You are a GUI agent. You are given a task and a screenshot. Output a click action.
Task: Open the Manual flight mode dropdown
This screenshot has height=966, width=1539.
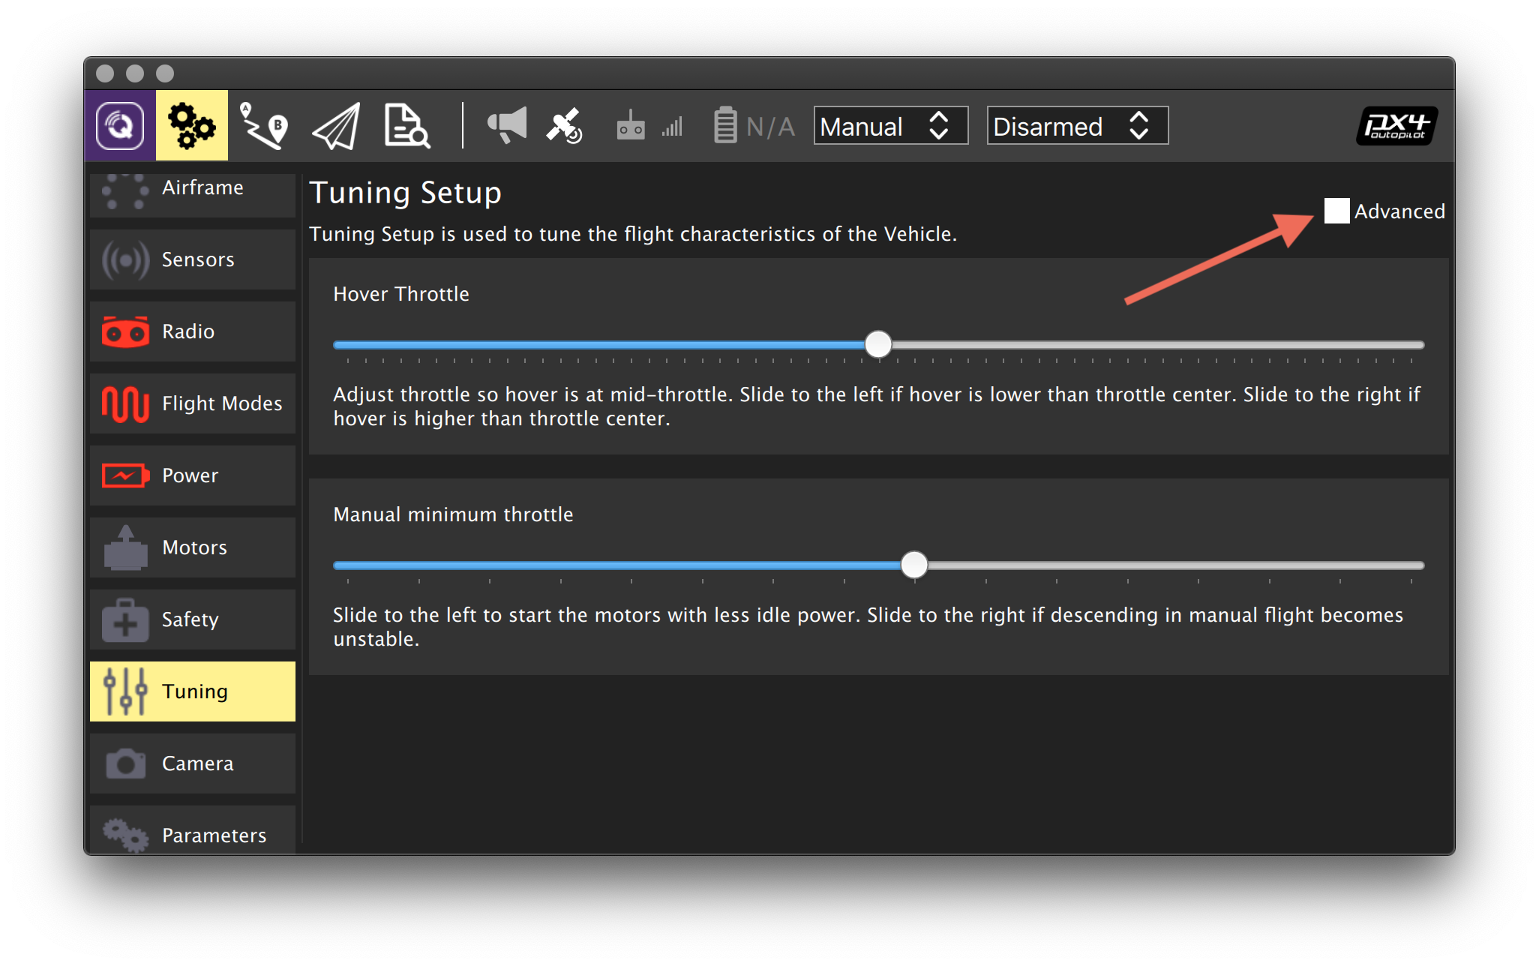tap(889, 125)
